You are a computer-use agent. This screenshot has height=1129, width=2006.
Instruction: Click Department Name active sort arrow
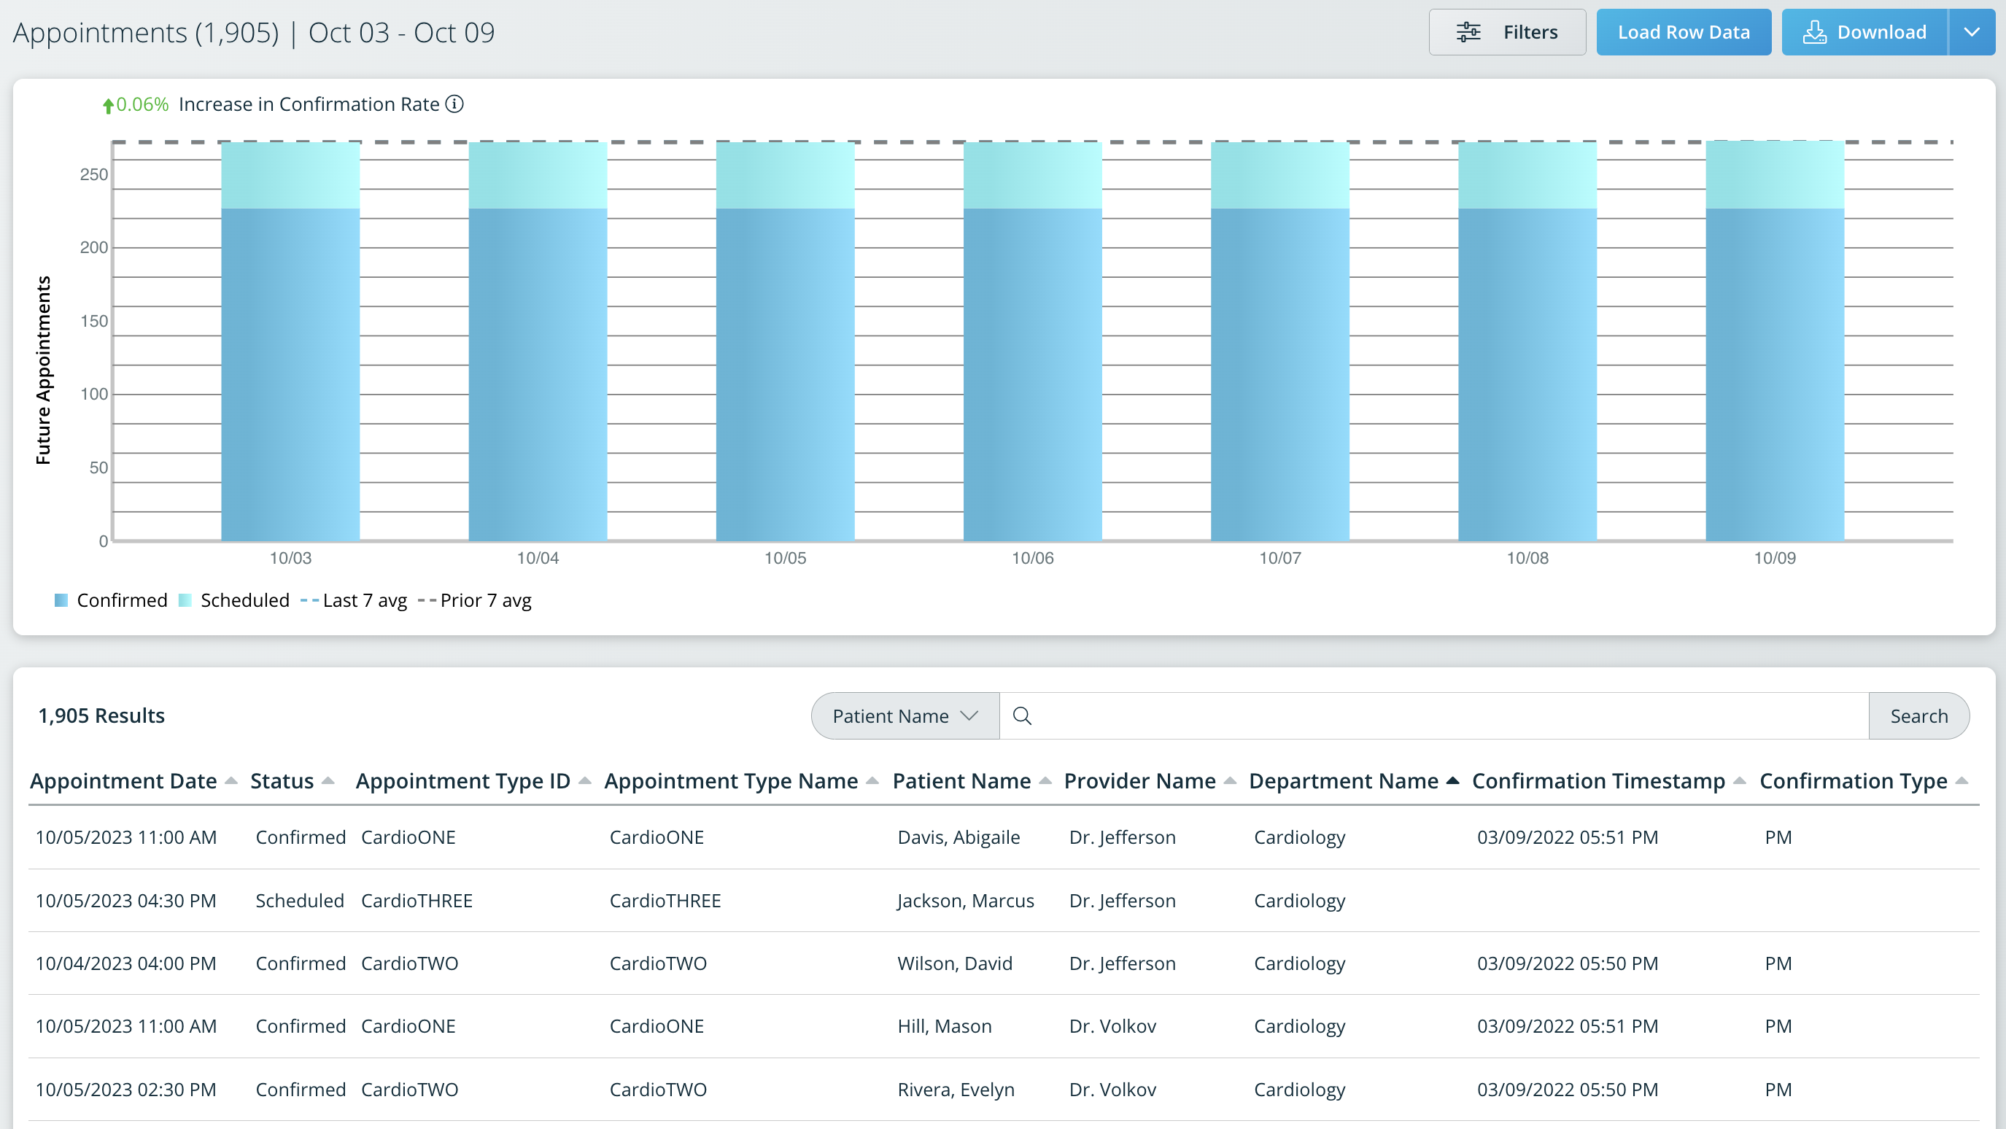1452,781
